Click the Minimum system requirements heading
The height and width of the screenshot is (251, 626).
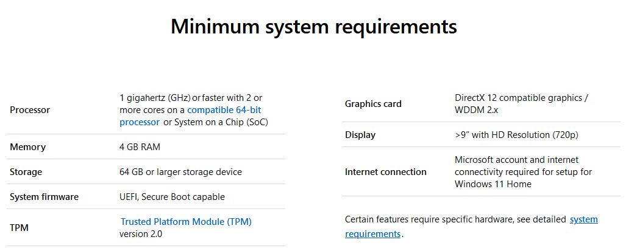point(313,27)
